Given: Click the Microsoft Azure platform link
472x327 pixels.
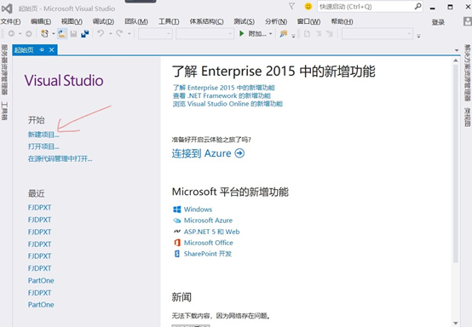Looking at the screenshot, I should tap(208, 221).
